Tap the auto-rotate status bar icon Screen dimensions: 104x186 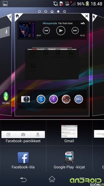pyautogui.click(x=56, y=4)
